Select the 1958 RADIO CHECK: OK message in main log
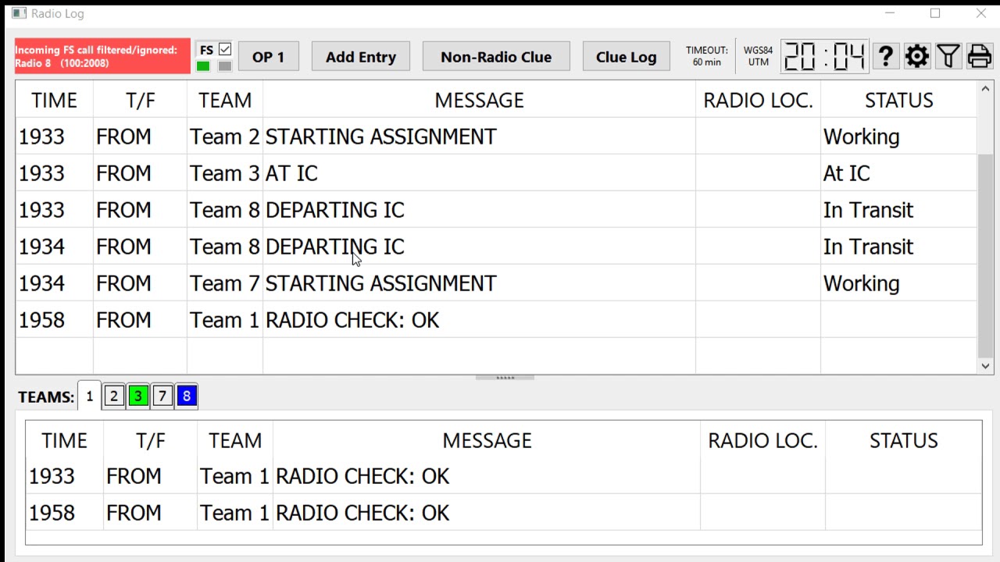1000x562 pixels. (479, 320)
